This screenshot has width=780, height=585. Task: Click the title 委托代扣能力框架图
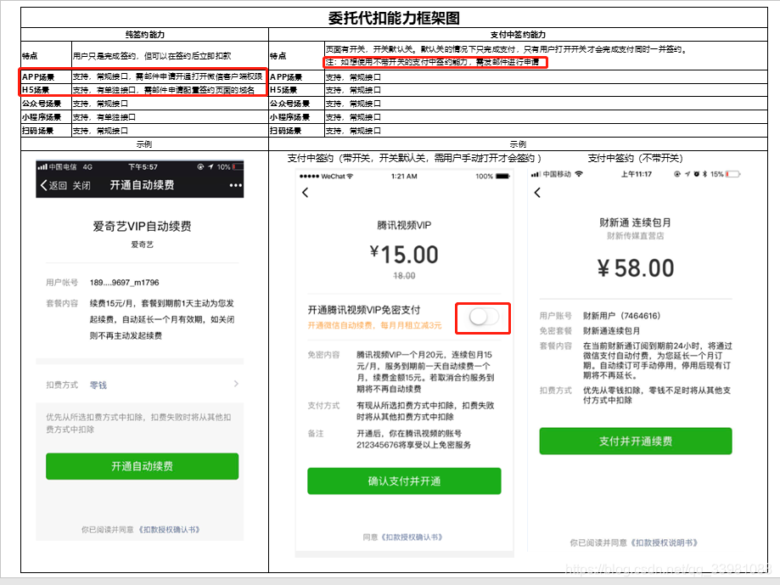(394, 18)
